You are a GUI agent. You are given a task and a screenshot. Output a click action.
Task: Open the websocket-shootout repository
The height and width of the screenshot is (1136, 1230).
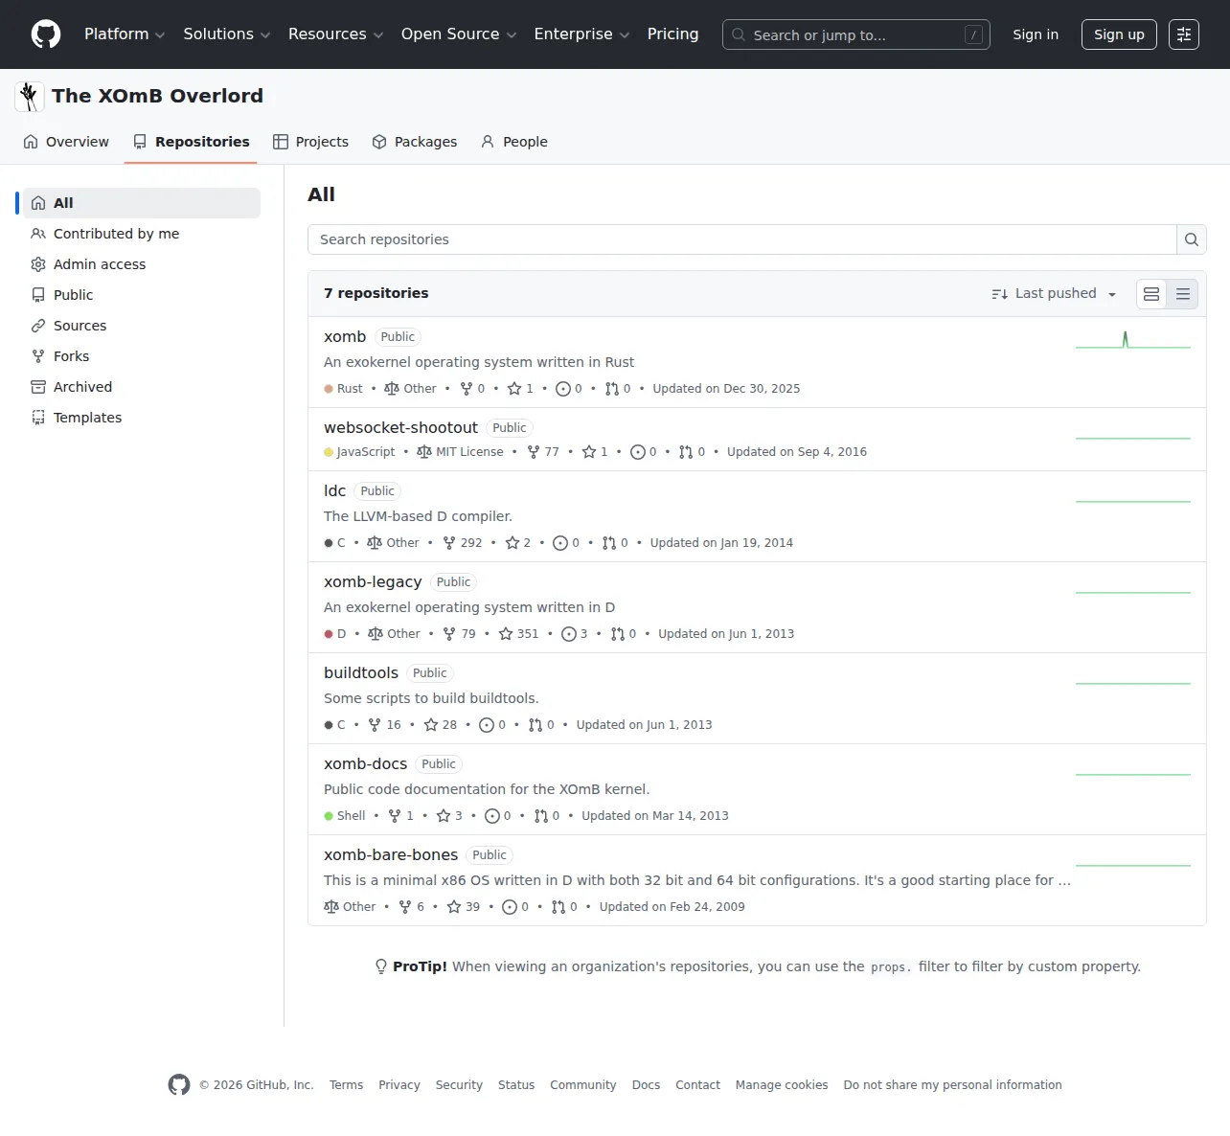[x=400, y=428]
